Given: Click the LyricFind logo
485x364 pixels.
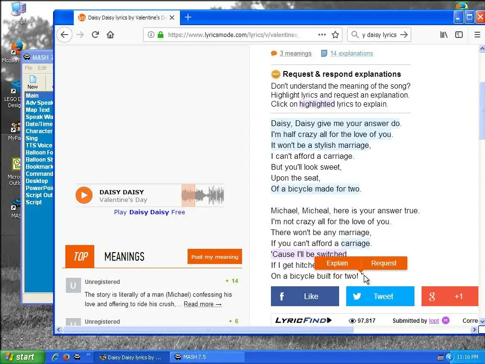Looking at the screenshot, I should click(304, 320).
